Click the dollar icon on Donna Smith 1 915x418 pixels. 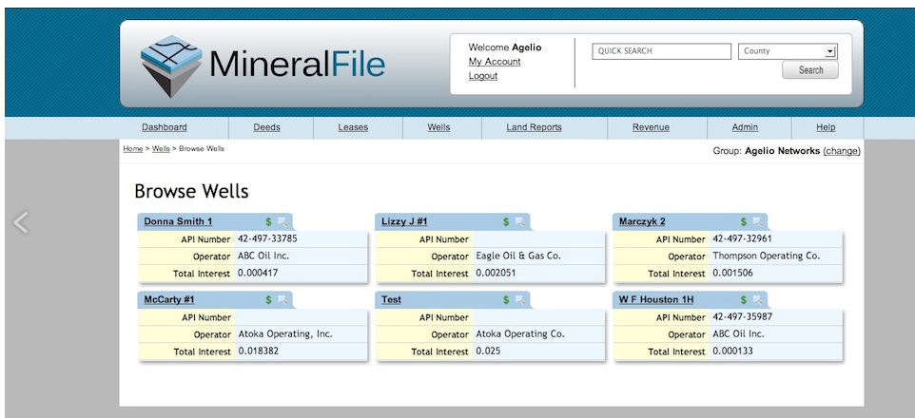coord(269,221)
